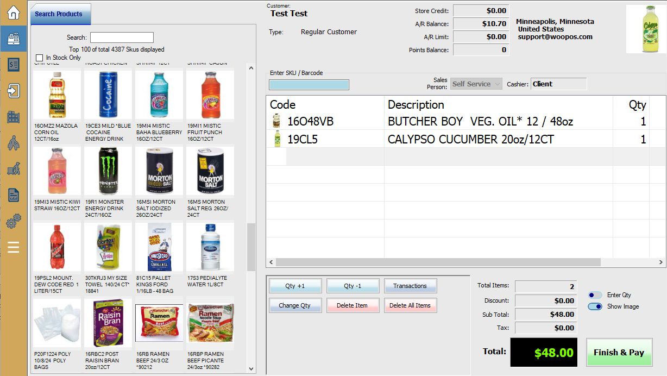667x376 pixels.
Task: Open the receipt invoice icon in sidebar
Action: click(x=13, y=65)
